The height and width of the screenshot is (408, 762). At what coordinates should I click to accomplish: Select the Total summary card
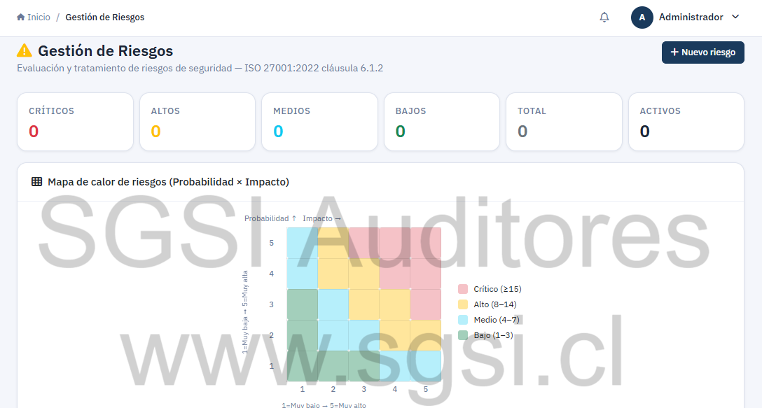pos(564,122)
